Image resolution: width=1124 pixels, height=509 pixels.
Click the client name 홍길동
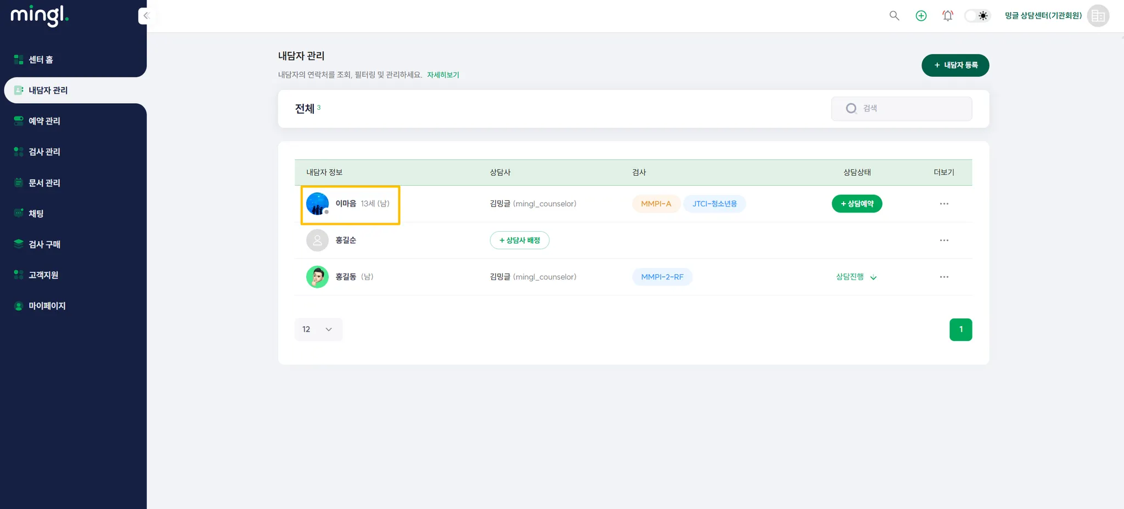(346, 277)
